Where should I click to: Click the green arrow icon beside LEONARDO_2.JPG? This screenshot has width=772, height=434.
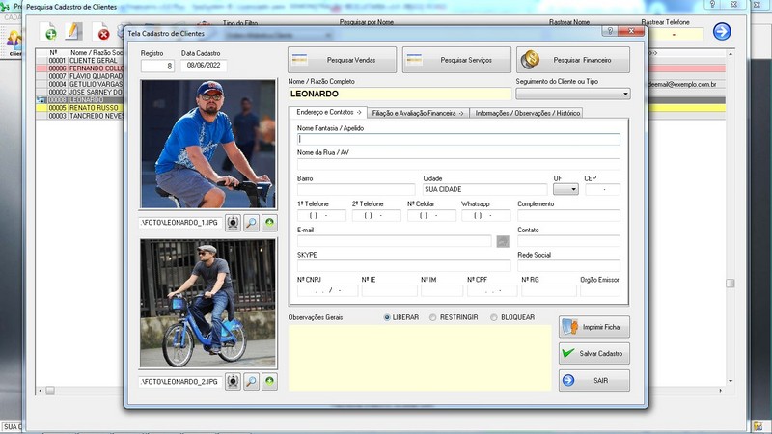pyautogui.click(x=269, y=382)
